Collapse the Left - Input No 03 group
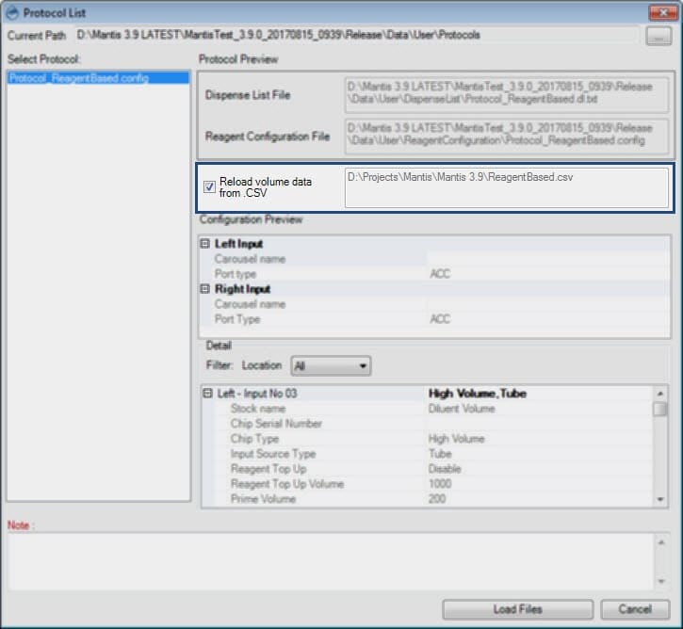683x629 pixels. [x=207, y=394]
